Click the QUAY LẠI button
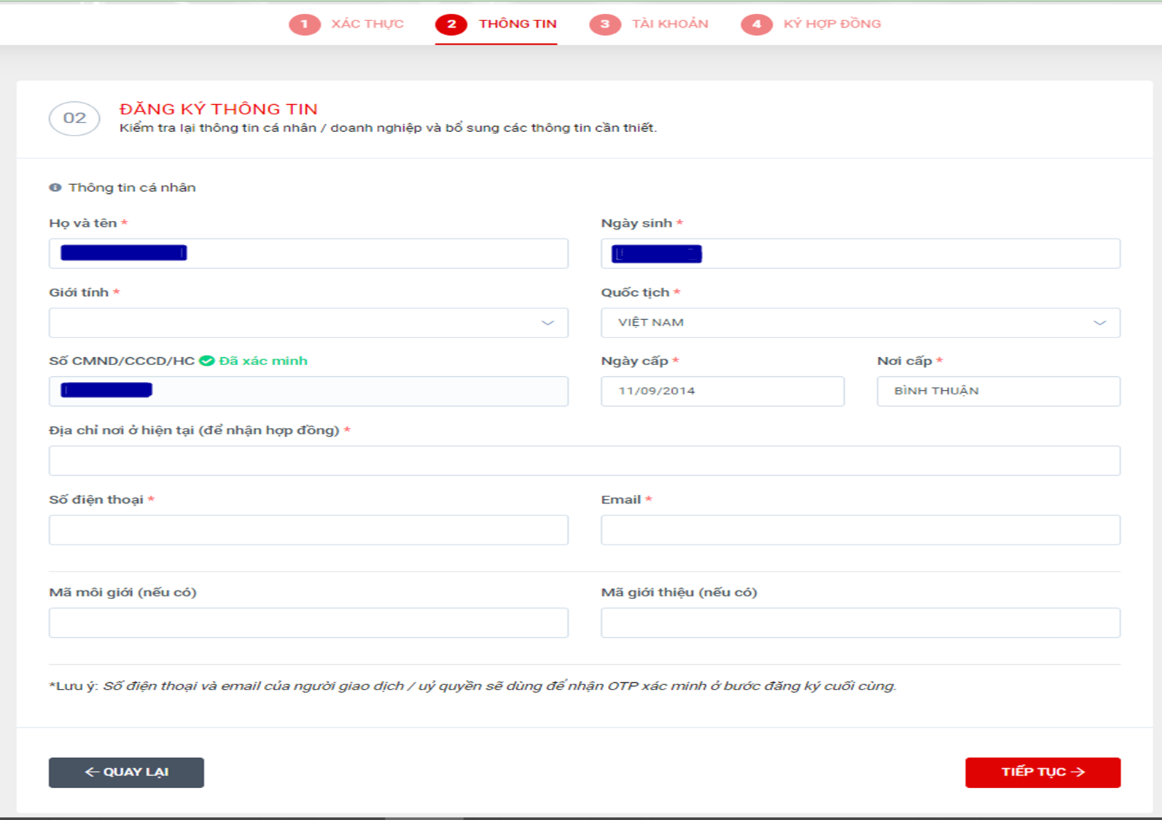This screenshot has height=820, width=1162. click(x=126, y=772)
